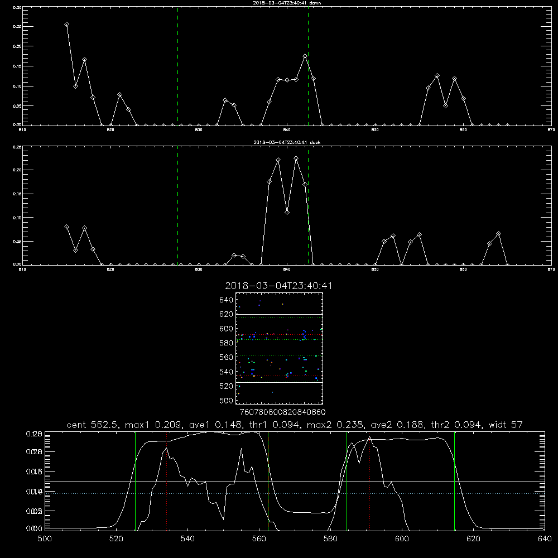This screenshot has height=558, width=558.
Task: Click the 580 label on bottom profile x-axis
Action: [x=330, y=539]
